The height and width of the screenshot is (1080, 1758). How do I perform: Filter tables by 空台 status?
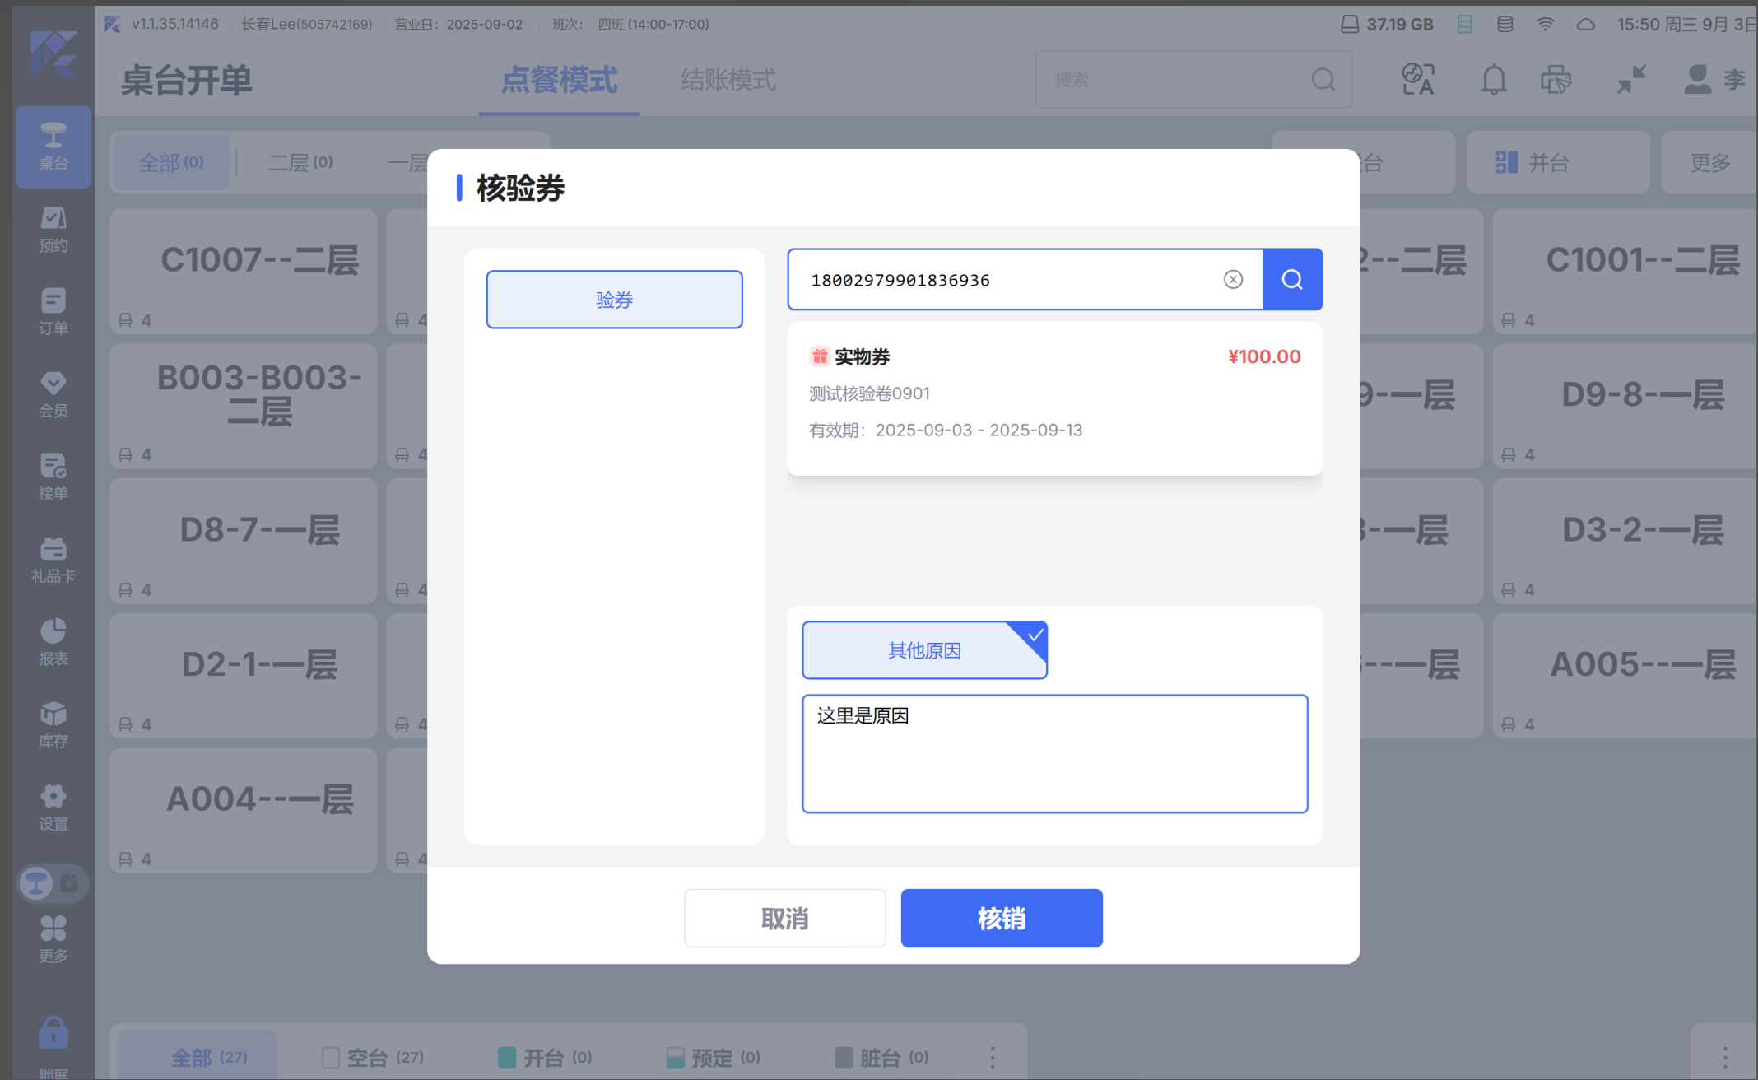tap(373, 1057)
